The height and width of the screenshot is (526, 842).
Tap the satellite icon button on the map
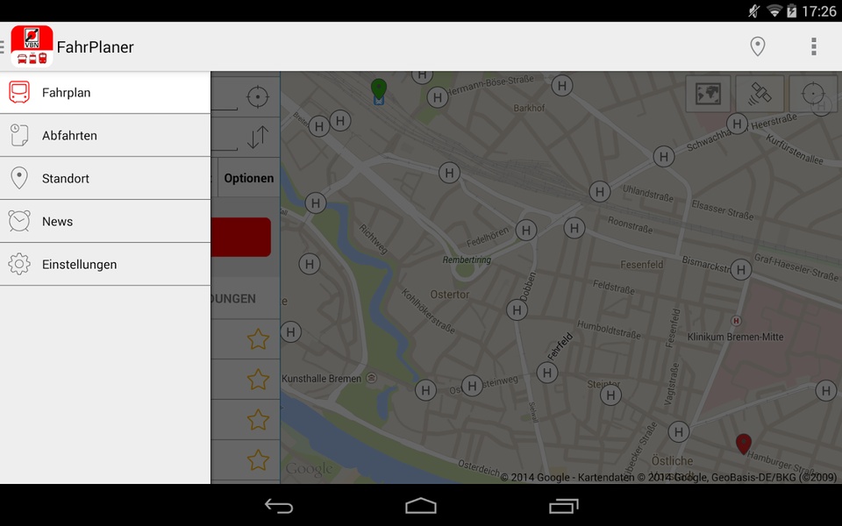(x=760, y=94)
